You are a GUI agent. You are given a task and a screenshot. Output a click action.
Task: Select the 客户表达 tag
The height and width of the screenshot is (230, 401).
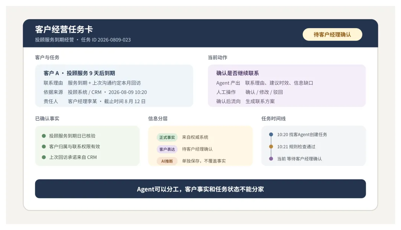pyautogui.click(x=167, y=149)
